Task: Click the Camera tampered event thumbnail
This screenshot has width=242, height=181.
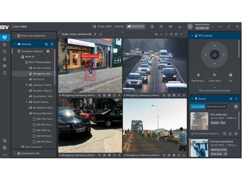Action: pyautogui.click(x=199, y=148)
